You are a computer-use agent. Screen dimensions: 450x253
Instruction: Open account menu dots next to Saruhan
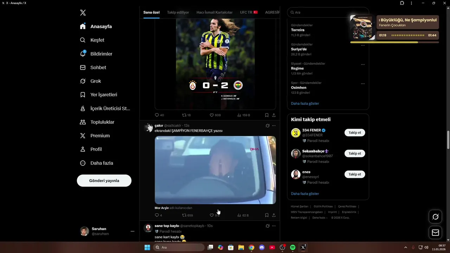(133, 231)
